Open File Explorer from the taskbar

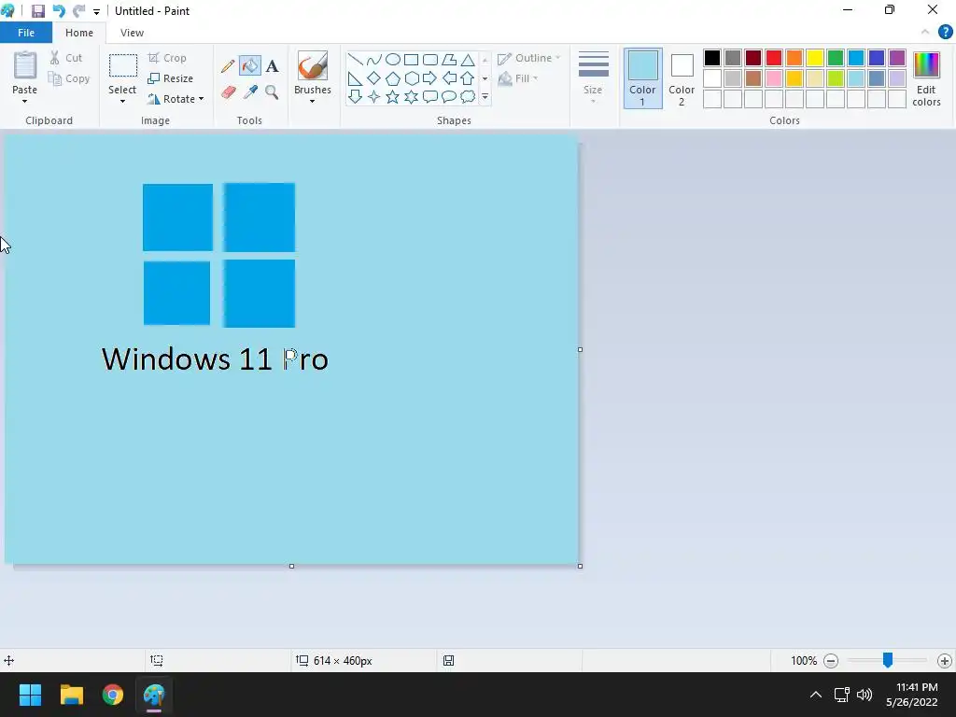pos(71,695)
